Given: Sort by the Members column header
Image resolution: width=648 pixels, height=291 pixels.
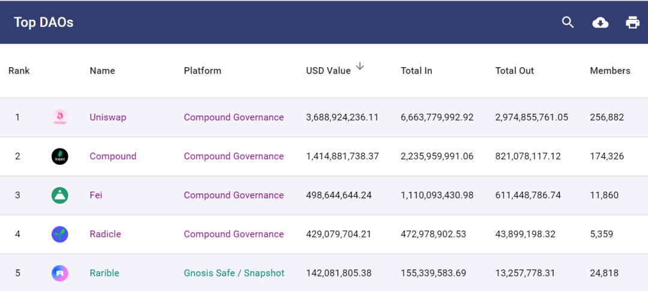Looking at the screenshot, I should click(610, 71).
